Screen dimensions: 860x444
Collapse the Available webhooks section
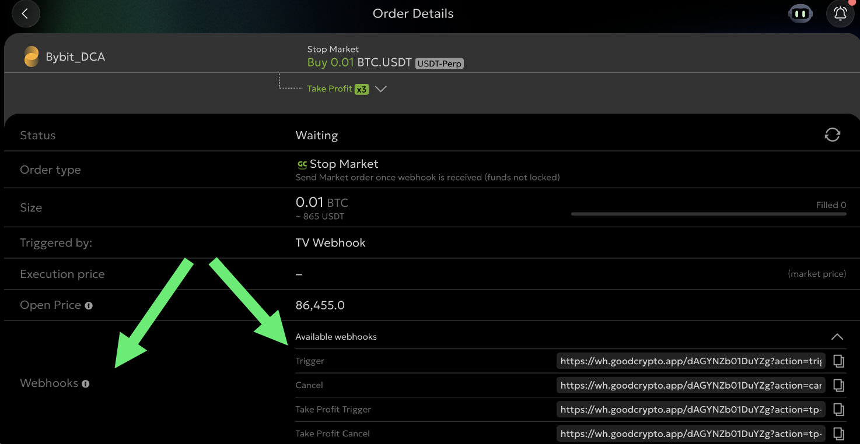(x=837, y=337)
